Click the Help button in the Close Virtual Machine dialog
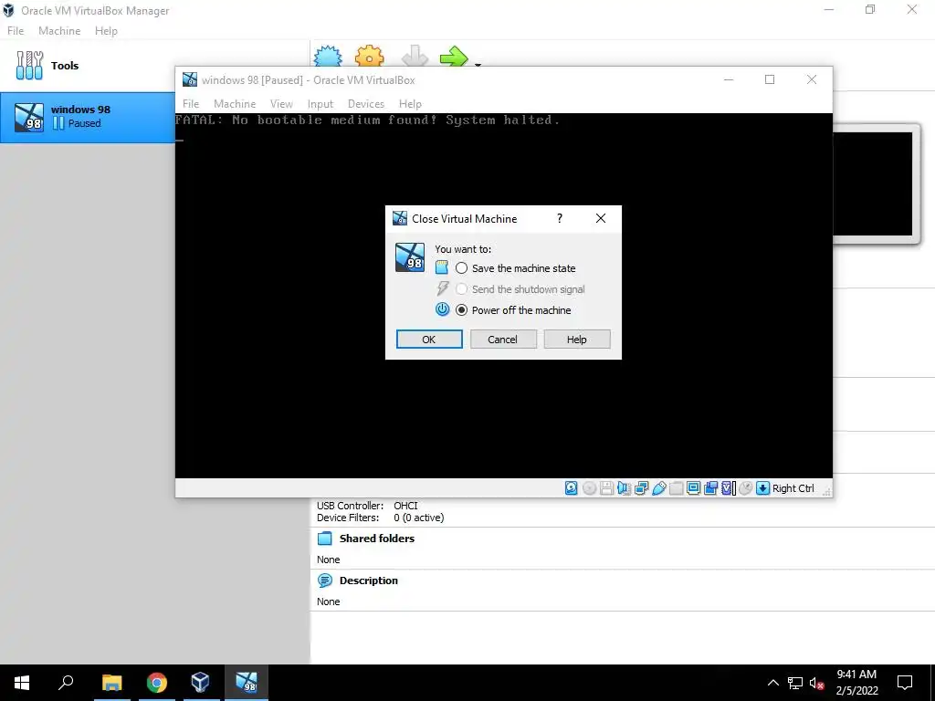 pos(577,340)
